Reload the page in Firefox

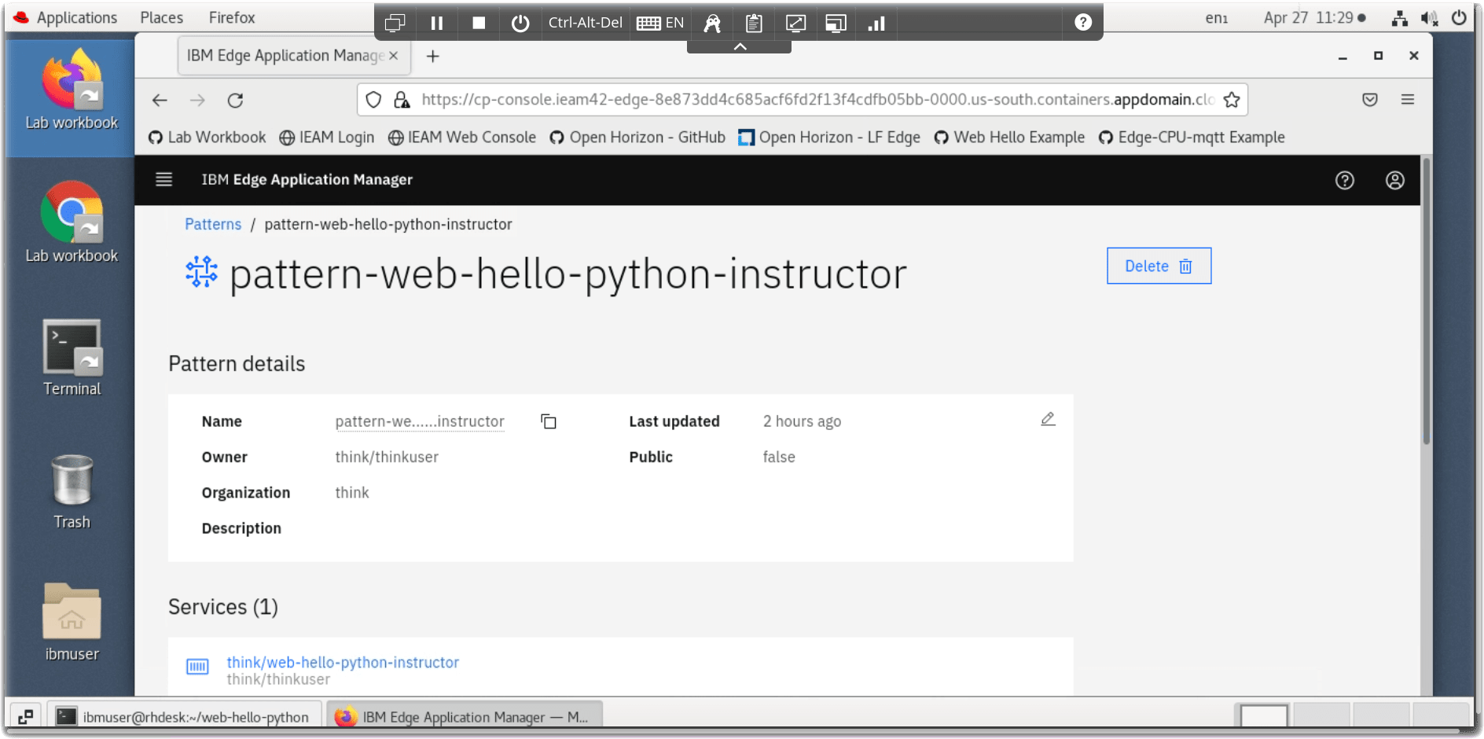pyautogui.click(x=235, y=100)
